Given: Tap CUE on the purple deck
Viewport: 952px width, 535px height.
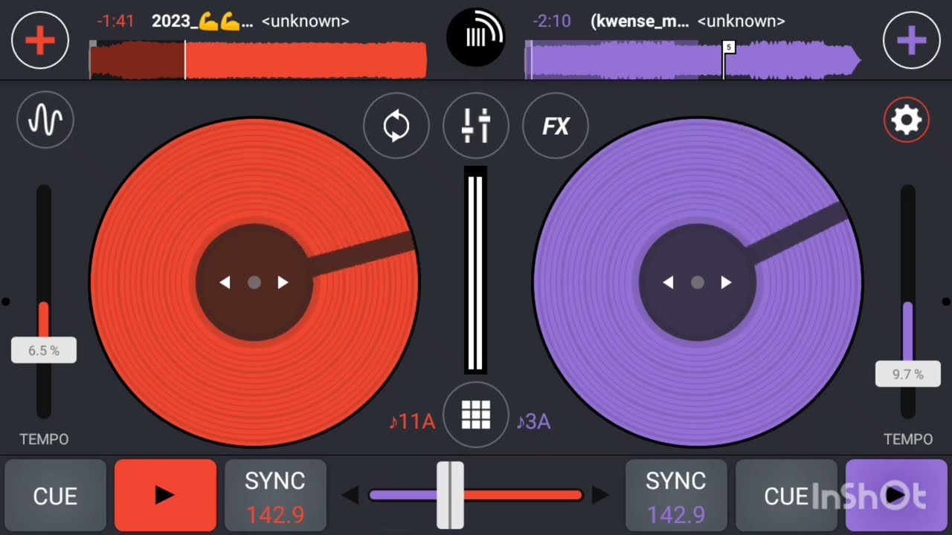Looking at the screenshot, I should 786,495.
